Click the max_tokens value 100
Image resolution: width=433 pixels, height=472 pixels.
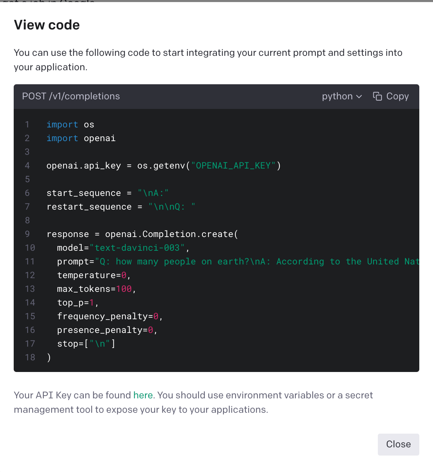coord(124,289)
